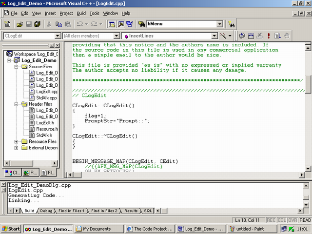Click the Save All icon

pyautogui.click(x=38, y=24)
